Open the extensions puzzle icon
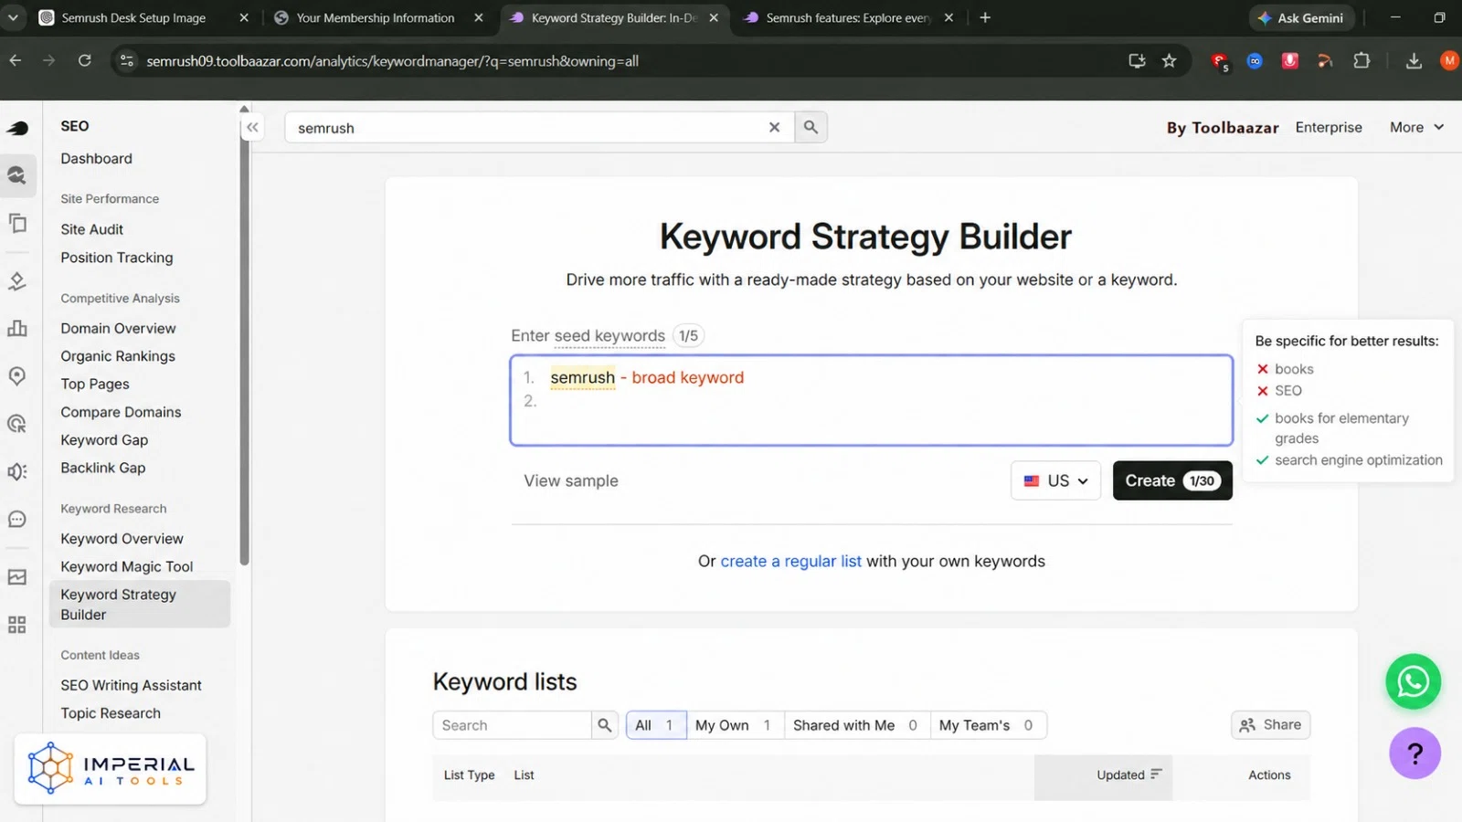1462x822 pixels. (1361, 61)
